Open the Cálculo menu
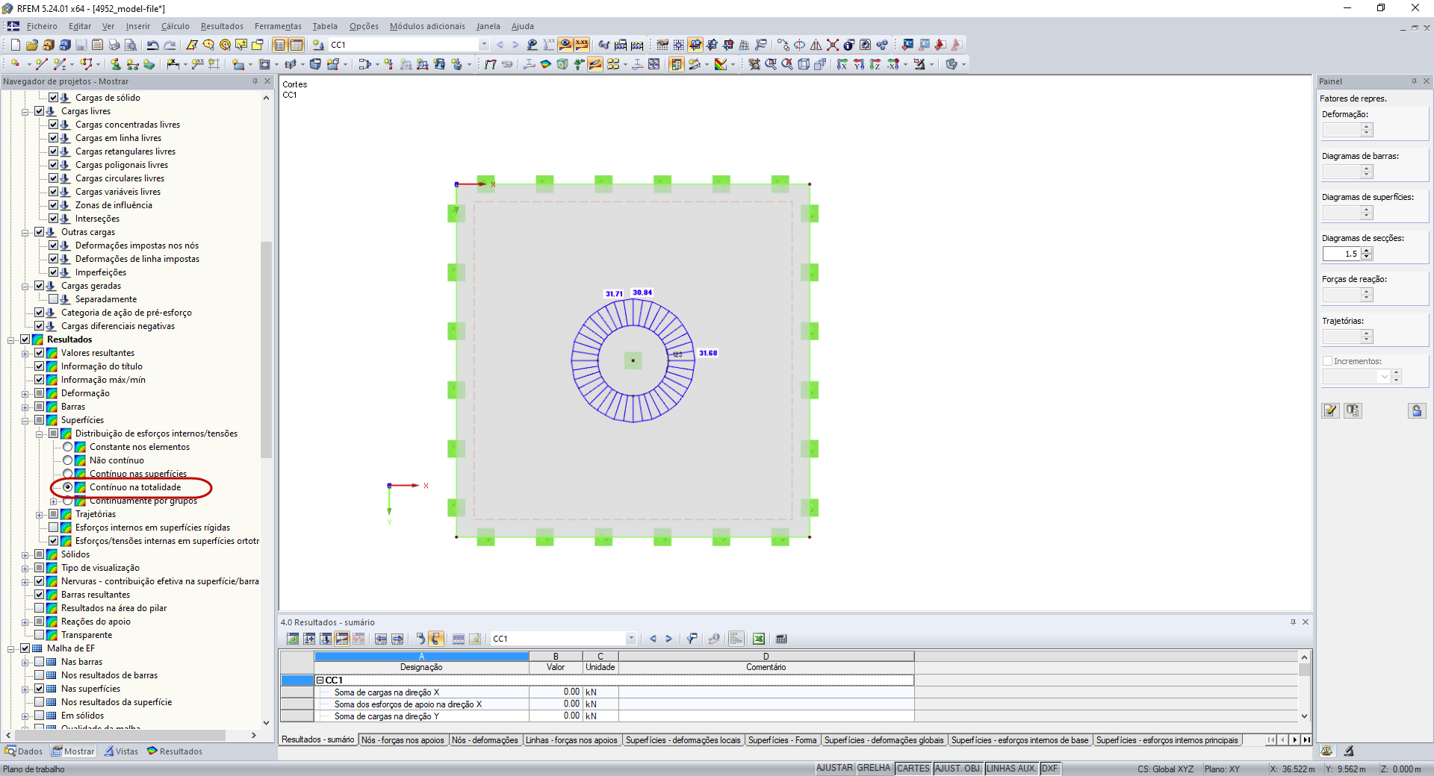The width and height of the screenshot is (1434, 776). [176, 26]
